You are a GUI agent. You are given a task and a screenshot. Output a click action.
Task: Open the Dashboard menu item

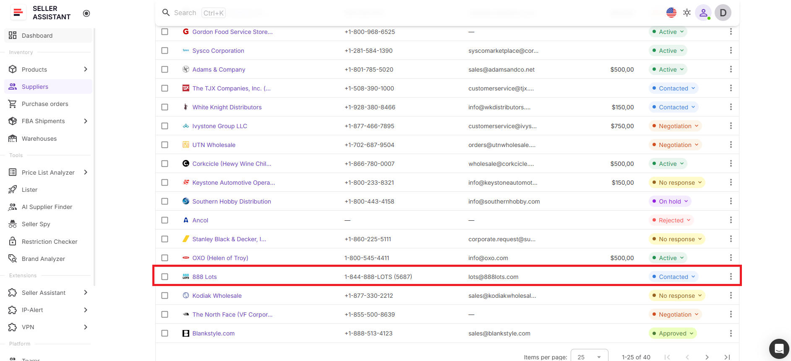[48, 36]
